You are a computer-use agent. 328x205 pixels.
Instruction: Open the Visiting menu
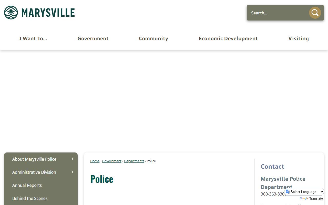[299, 38]
